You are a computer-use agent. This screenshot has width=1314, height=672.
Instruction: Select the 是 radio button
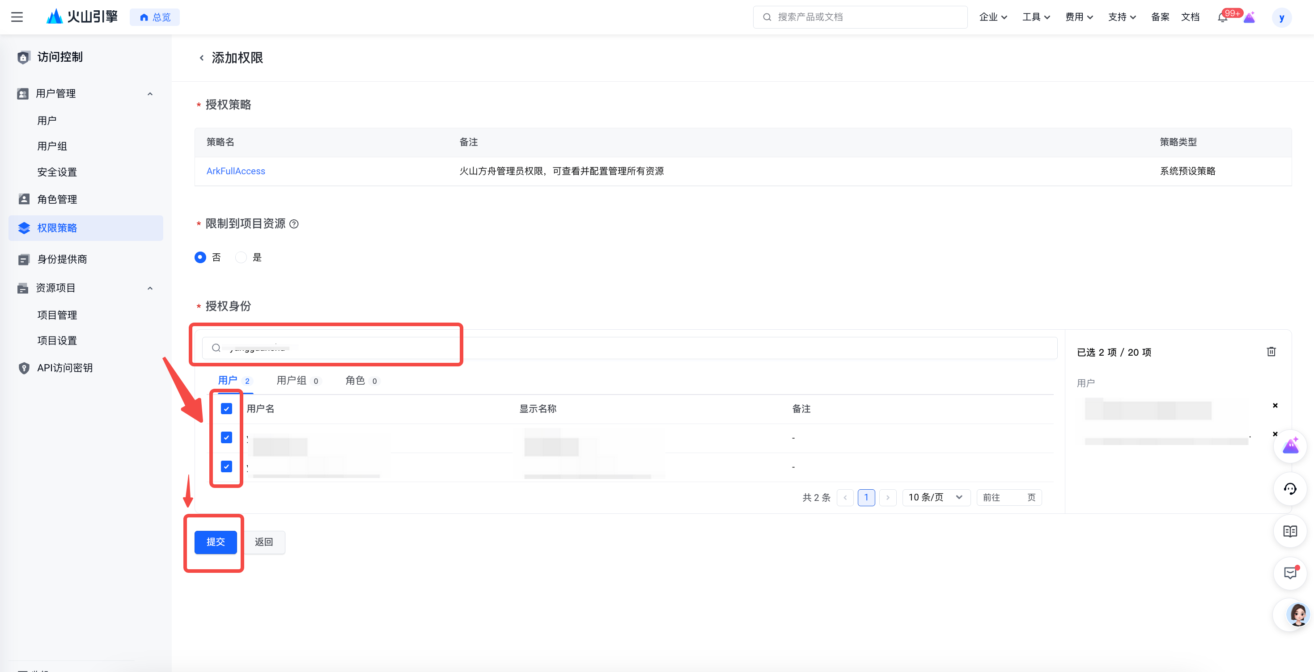tap(241, 257)
